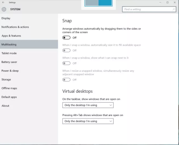
Task: Open Battery saver settings
Action: 29,62
